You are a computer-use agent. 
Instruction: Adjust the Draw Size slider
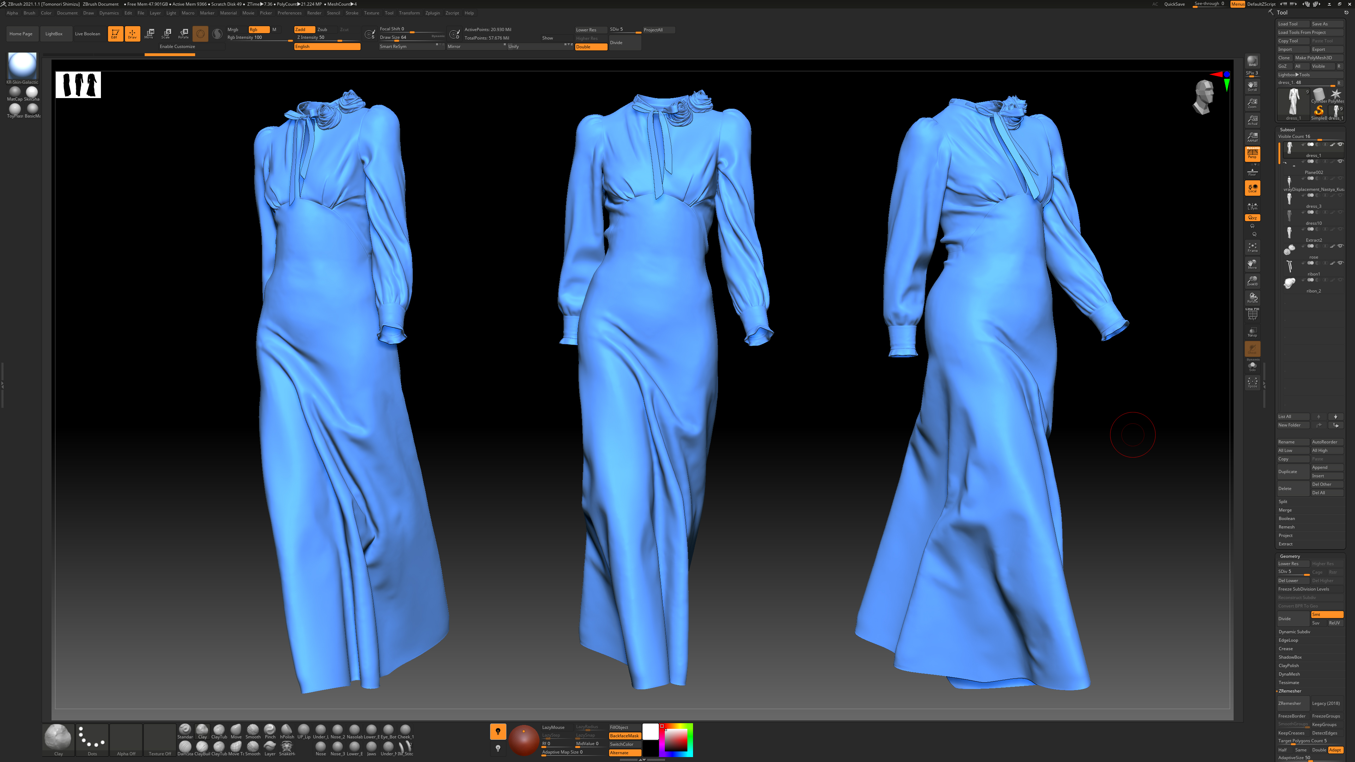coord(412,37)
